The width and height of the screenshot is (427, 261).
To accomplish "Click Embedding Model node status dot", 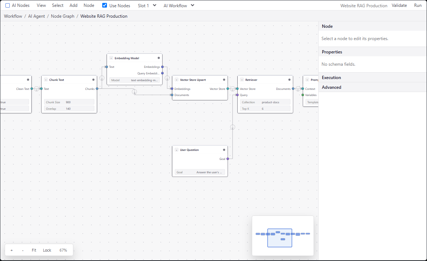I will [159, 58].
